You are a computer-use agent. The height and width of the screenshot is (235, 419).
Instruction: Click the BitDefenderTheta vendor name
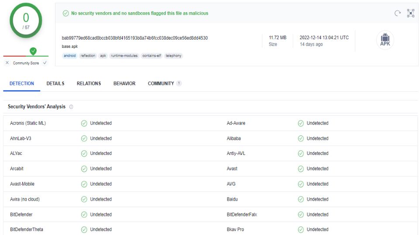point(27,229)
